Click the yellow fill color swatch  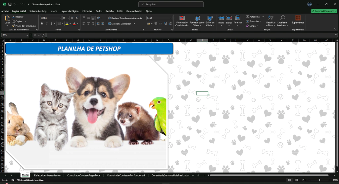tap(67, 24)
